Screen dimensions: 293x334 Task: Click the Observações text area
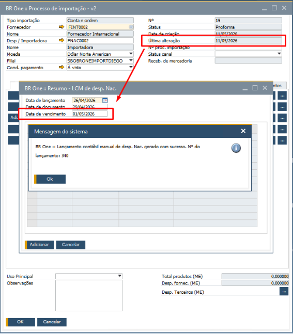[x=89, y=295]
